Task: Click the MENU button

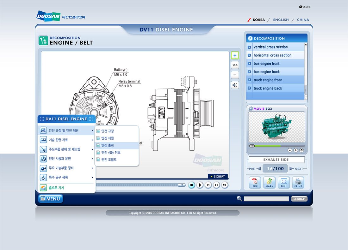Action: coord(51,199)
